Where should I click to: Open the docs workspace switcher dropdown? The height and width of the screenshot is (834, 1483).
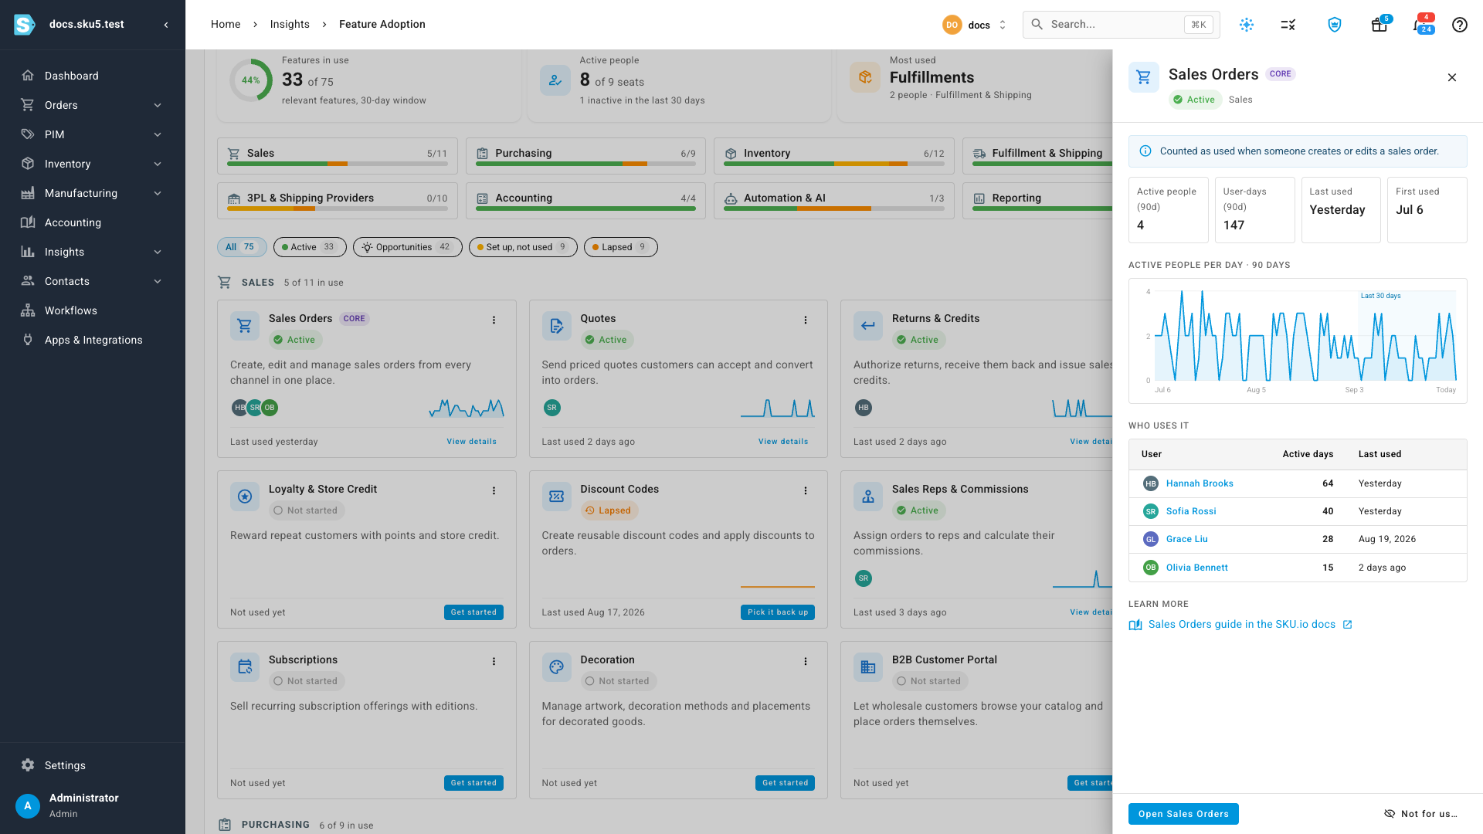(x=975, y=25)
